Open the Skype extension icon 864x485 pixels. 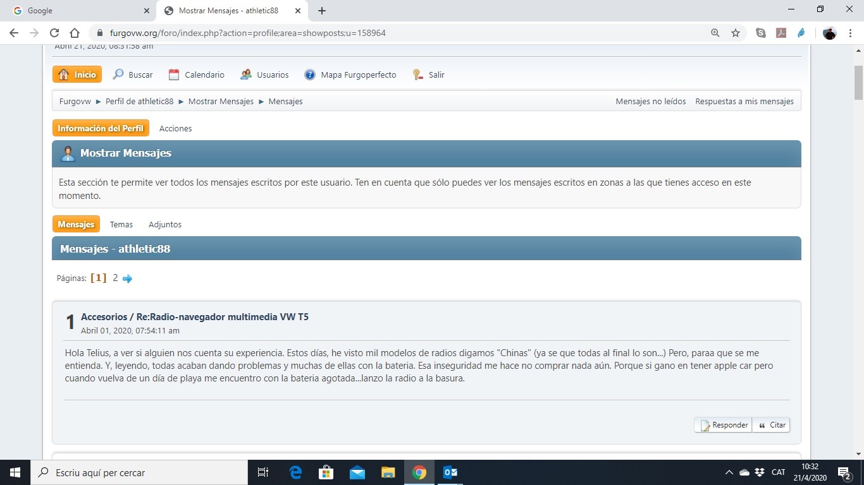click(x=761, y=33)
